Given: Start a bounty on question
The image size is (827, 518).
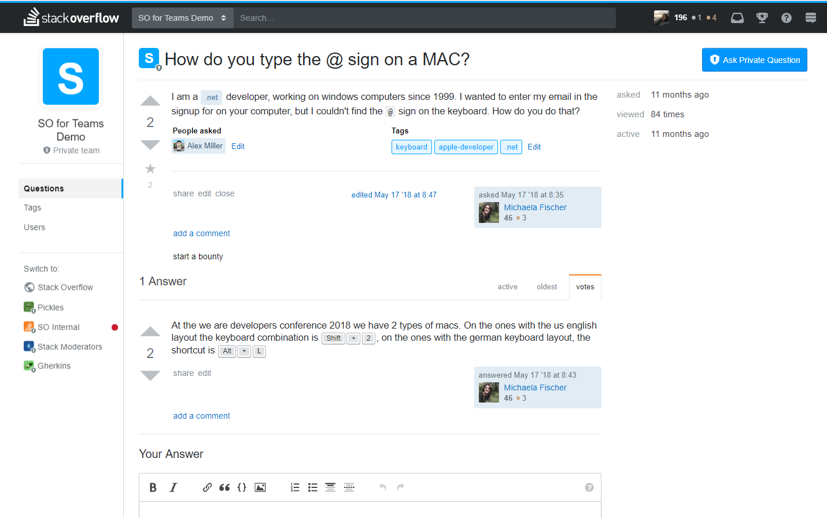Looking at the screenshot, I should point(198,257).
